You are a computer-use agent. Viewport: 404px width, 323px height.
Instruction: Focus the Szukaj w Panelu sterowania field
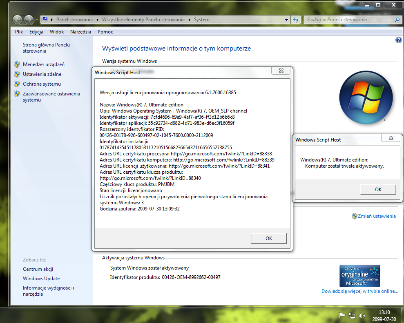(349, 20)
